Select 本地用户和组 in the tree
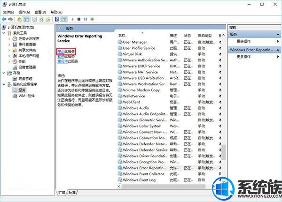 pos(29,56)
